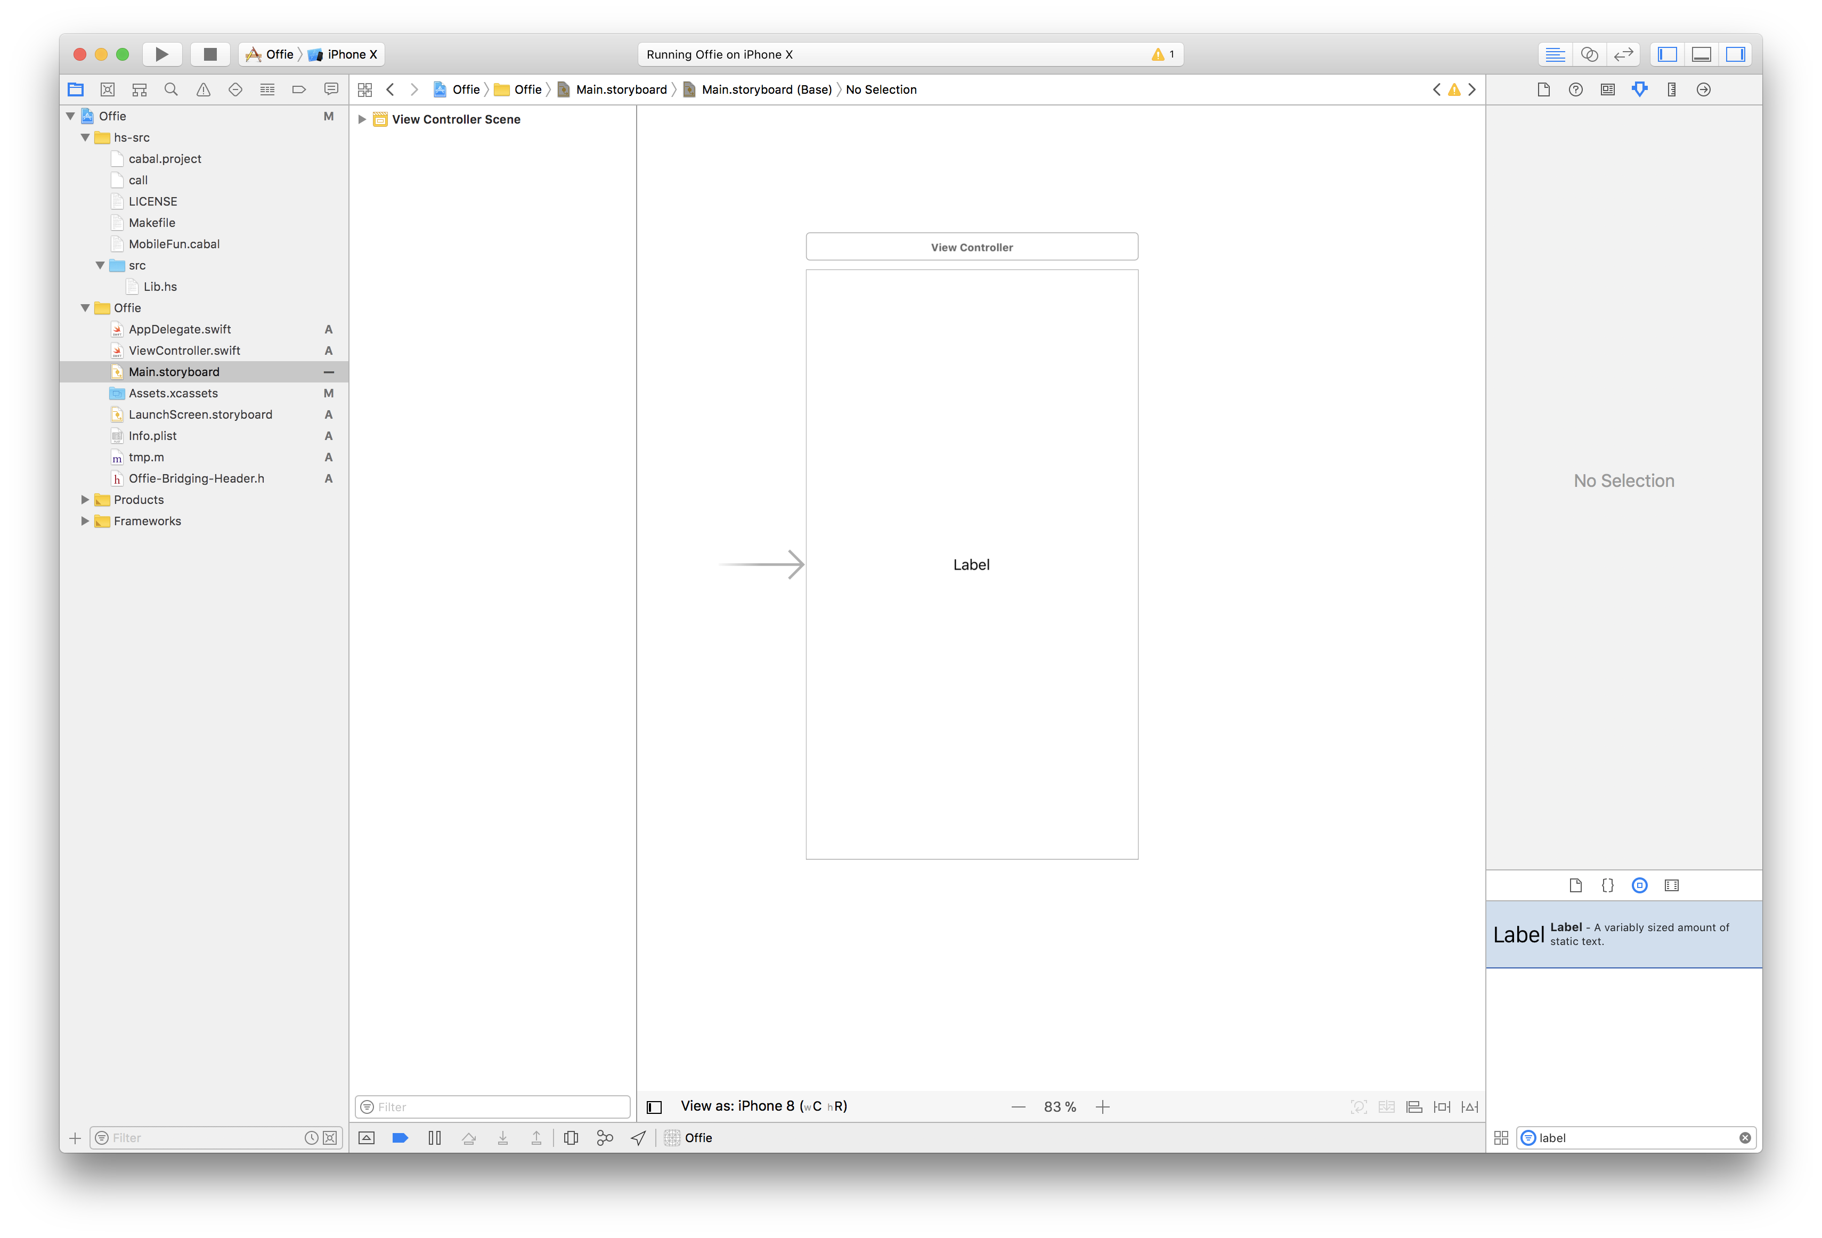This screenshot has width=1822, height=1238.
Task: Click View as: iPhone 8 button
Action: pos(763,1106)
